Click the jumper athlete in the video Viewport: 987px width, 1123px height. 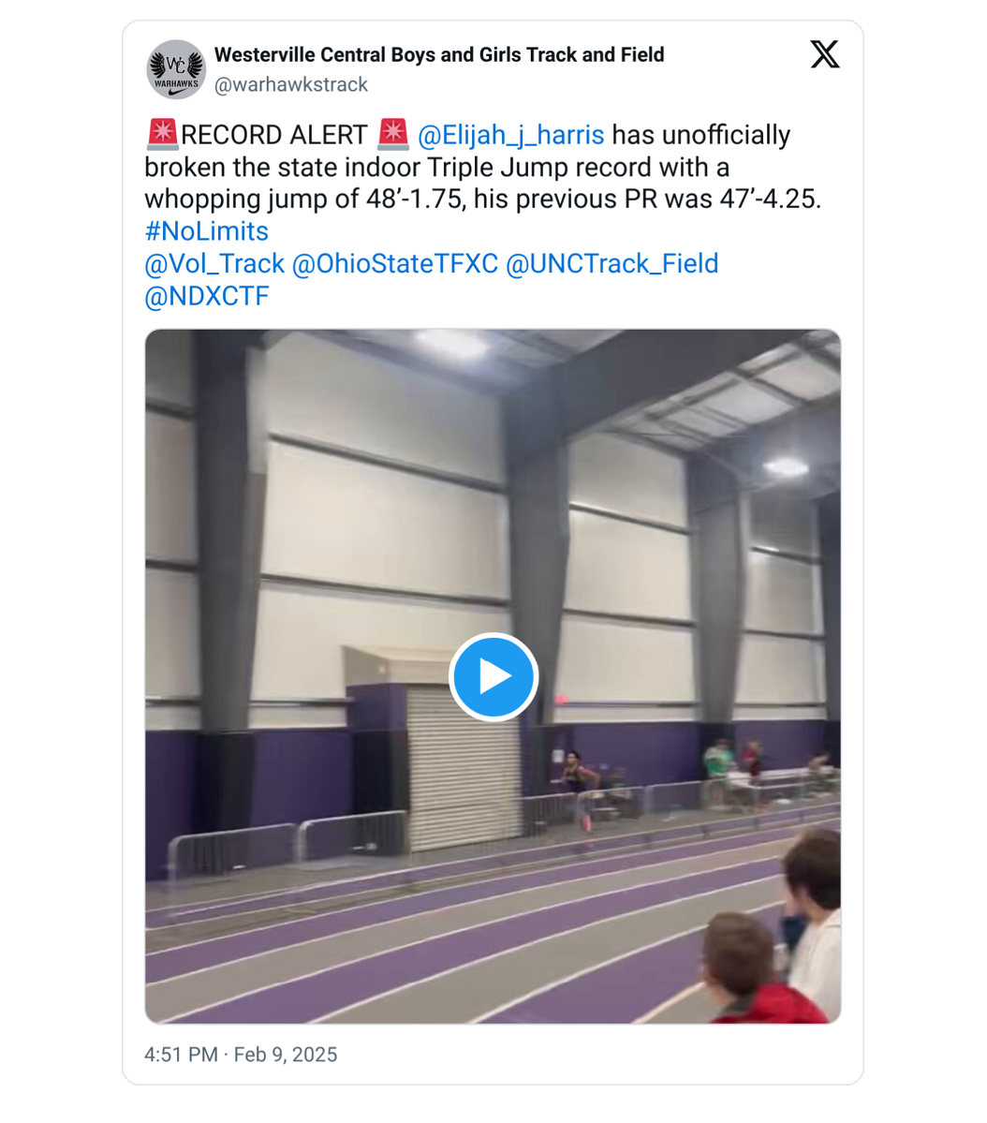(578, 789)
